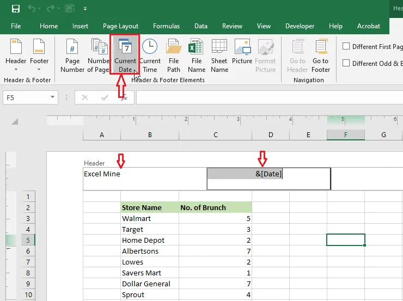Switch to the Developer tab
Viewport: 403px width, 301px height.
[x=300, y=26]
